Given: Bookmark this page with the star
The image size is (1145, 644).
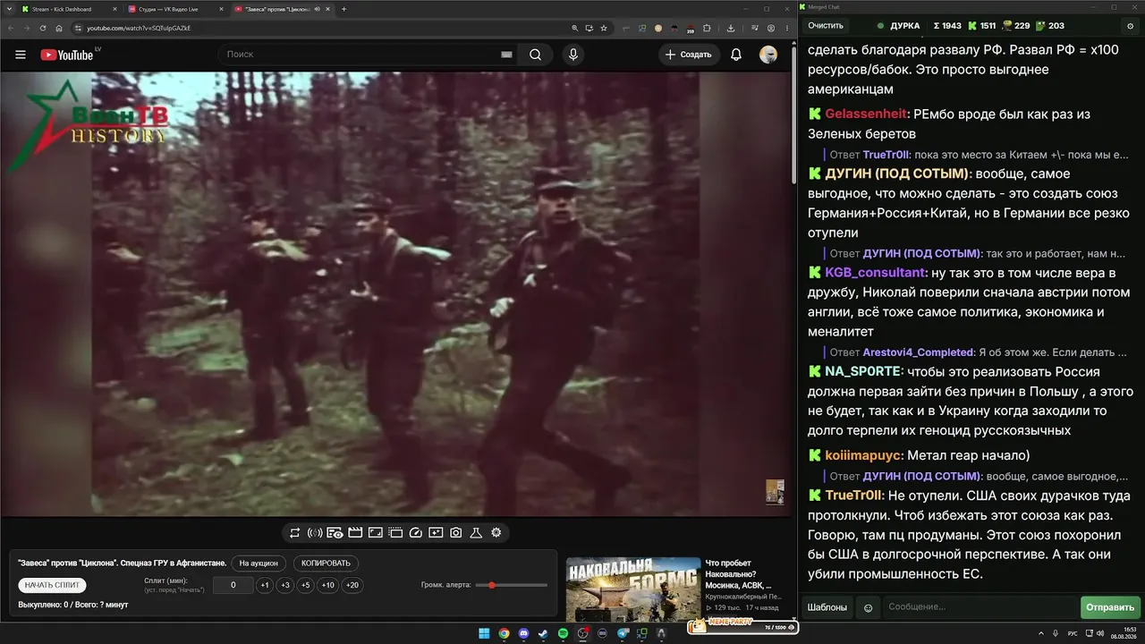Looking at the screenshot, I should click(605, 28).
